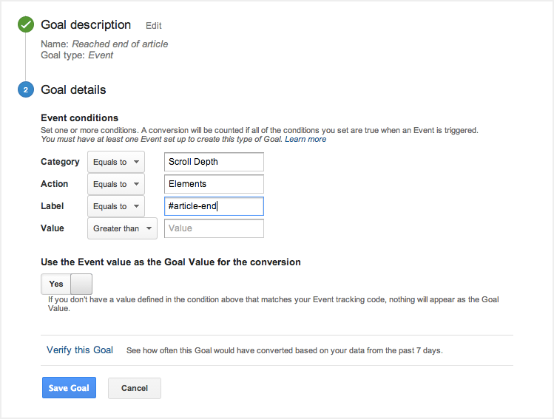Click the Verify this Goal link
This screenshot has height=419, width=554.
pyautogui.click(x=80, y=350)
